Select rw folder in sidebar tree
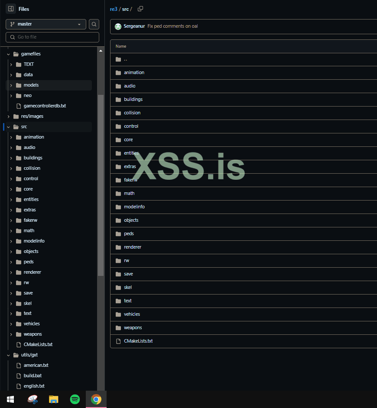This screenshot has width=377, height=408. (x=26, y=283)
